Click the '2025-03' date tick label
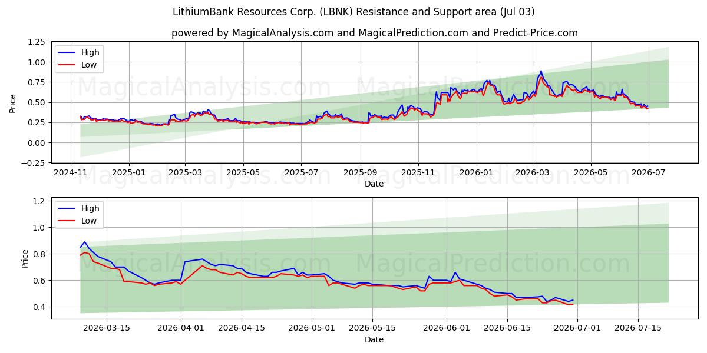Image resolution: width=707 pixels, height=353 pixels. pyautogui.click(x=185, y=173)
